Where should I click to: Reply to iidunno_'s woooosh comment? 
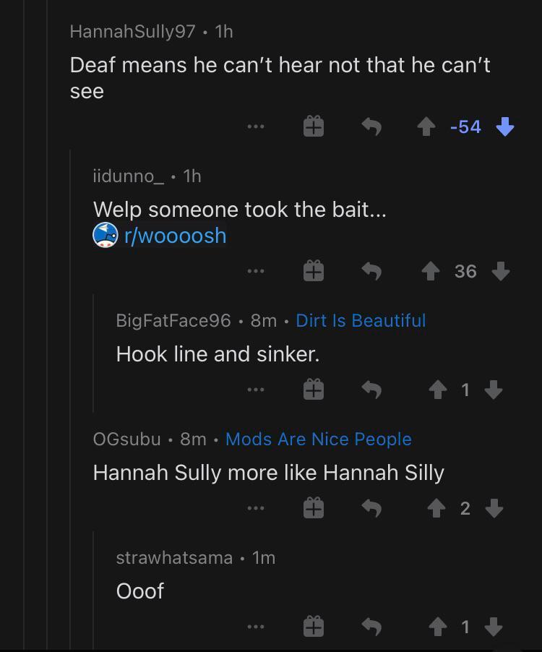tap(371, 271)
